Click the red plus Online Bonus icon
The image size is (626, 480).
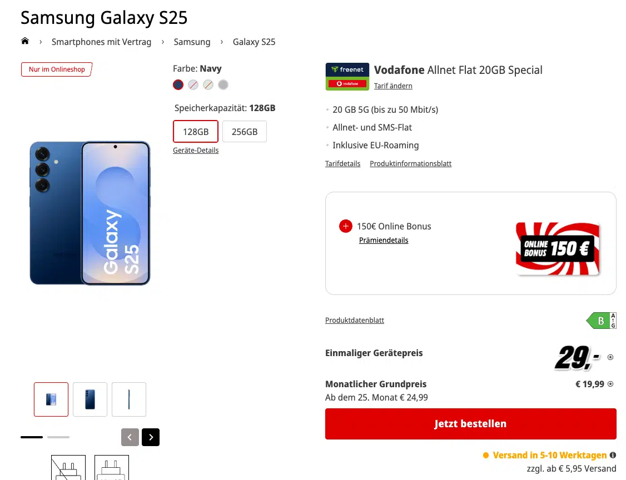click(345, 226)
